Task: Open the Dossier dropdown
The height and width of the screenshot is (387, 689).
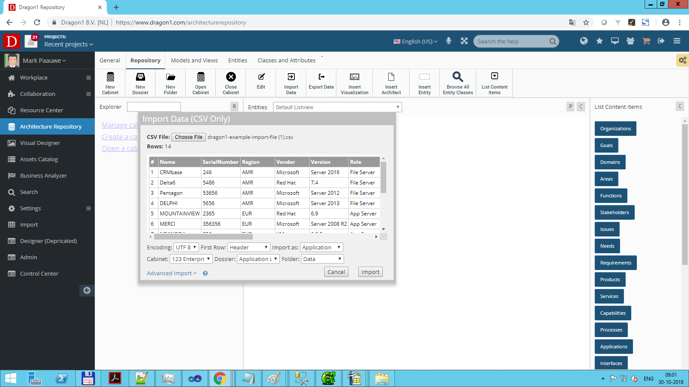Action: tap(258, 259)
